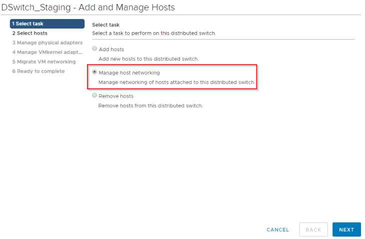Screen dimensions: 365x239
Task: Jump to step 3 Manage physical adapters
Action: coord(47,43)
